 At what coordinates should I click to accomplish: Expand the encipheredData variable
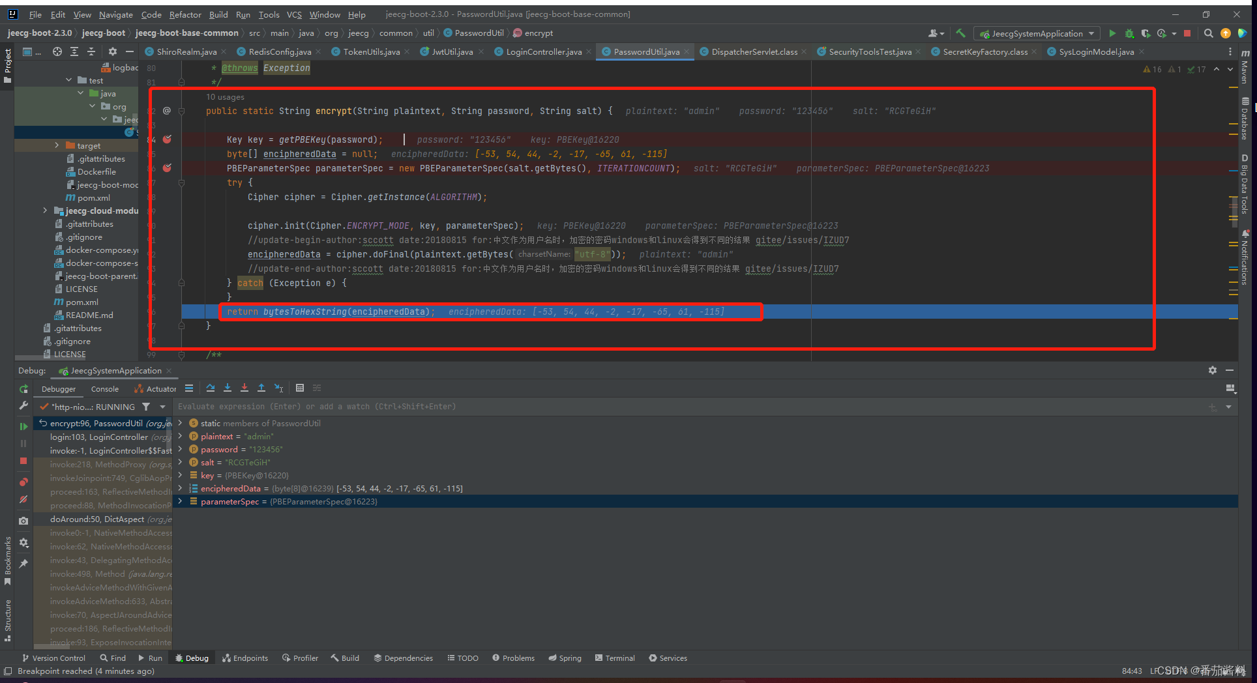click(x=181, y=488)
